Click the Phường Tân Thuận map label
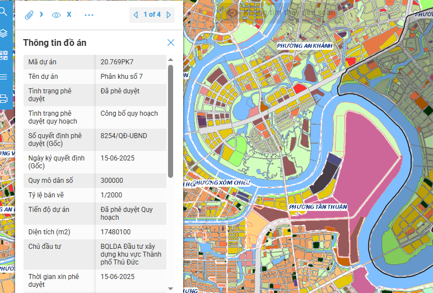433x293 pixels. (x=318, y=207)
